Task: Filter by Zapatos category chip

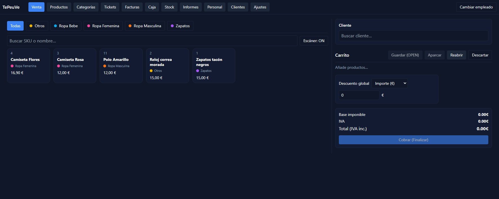Action: [180, 26]
